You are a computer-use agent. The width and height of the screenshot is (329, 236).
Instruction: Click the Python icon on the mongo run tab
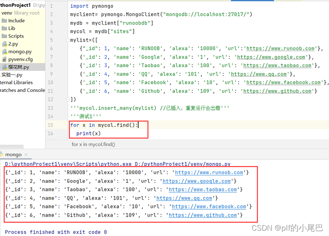[2, 155]
